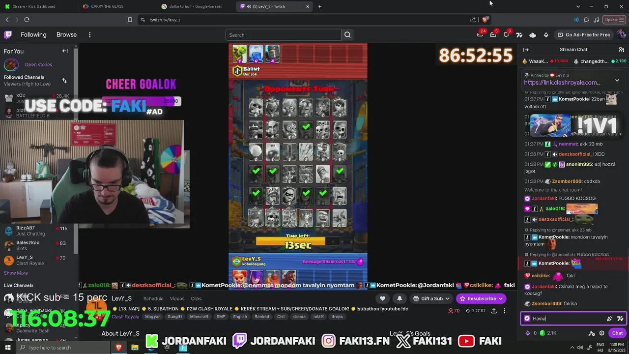Open browser tab list chevron
629x354 pixels.
578,6
